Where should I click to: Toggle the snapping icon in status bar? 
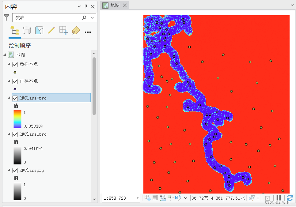point(163,198)
